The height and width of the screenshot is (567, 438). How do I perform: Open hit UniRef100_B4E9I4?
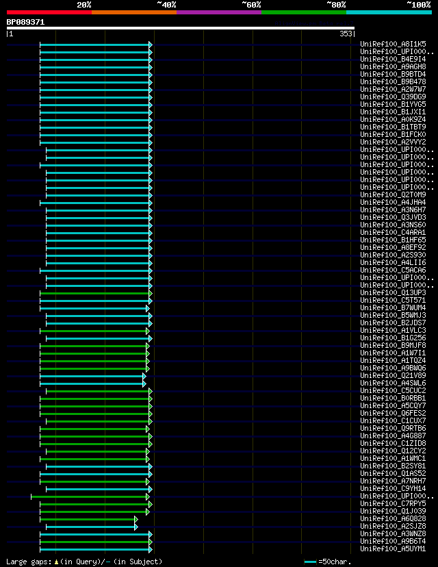click(x=393, y=59)
